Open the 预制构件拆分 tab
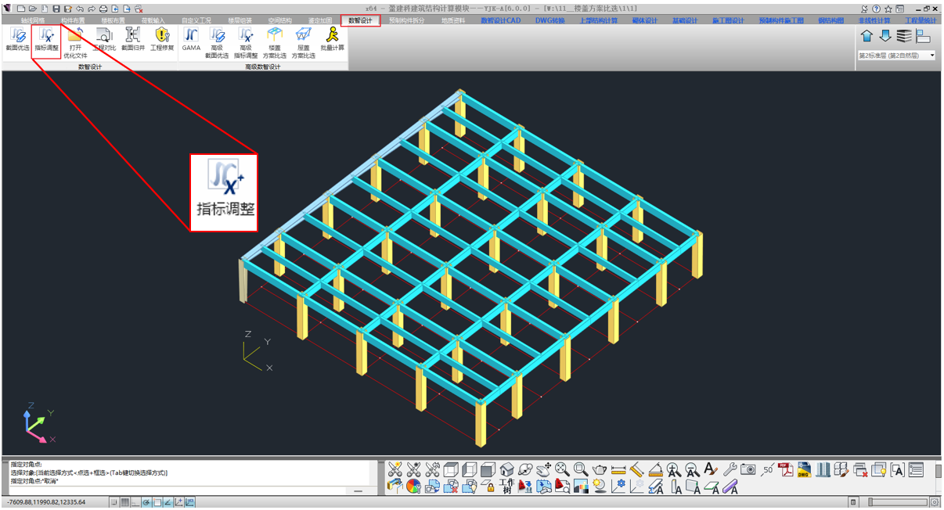This screenshot has height=510, width=944. 407,20
